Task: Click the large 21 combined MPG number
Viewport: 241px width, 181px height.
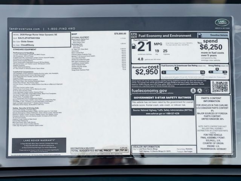Action: (145, 47)
